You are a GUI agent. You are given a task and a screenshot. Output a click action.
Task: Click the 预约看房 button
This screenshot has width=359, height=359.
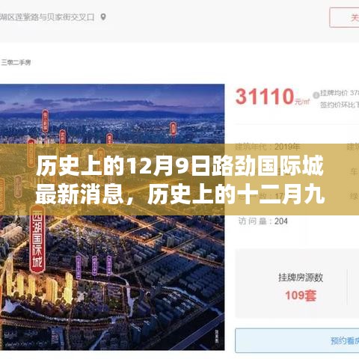297,340
